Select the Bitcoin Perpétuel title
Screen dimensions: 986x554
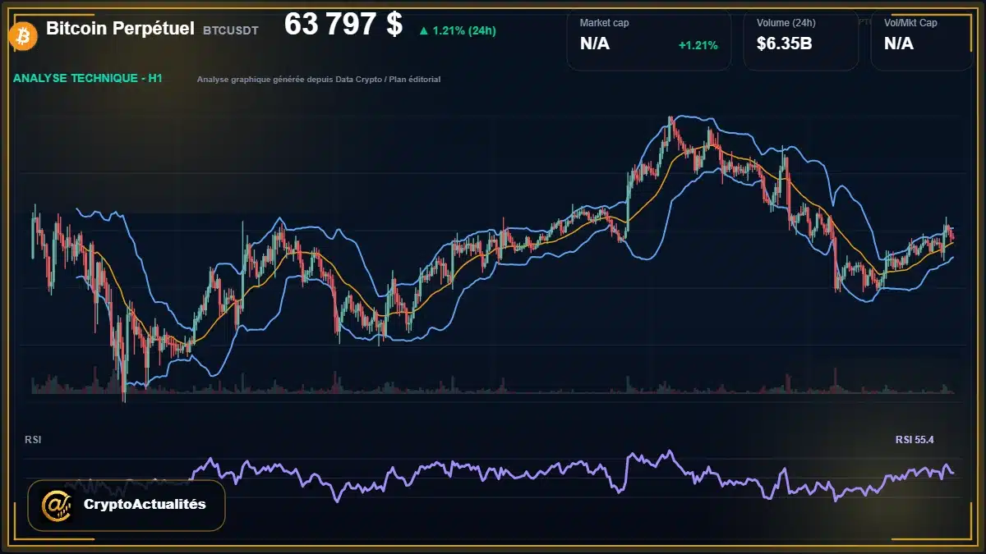pos(120,29)
